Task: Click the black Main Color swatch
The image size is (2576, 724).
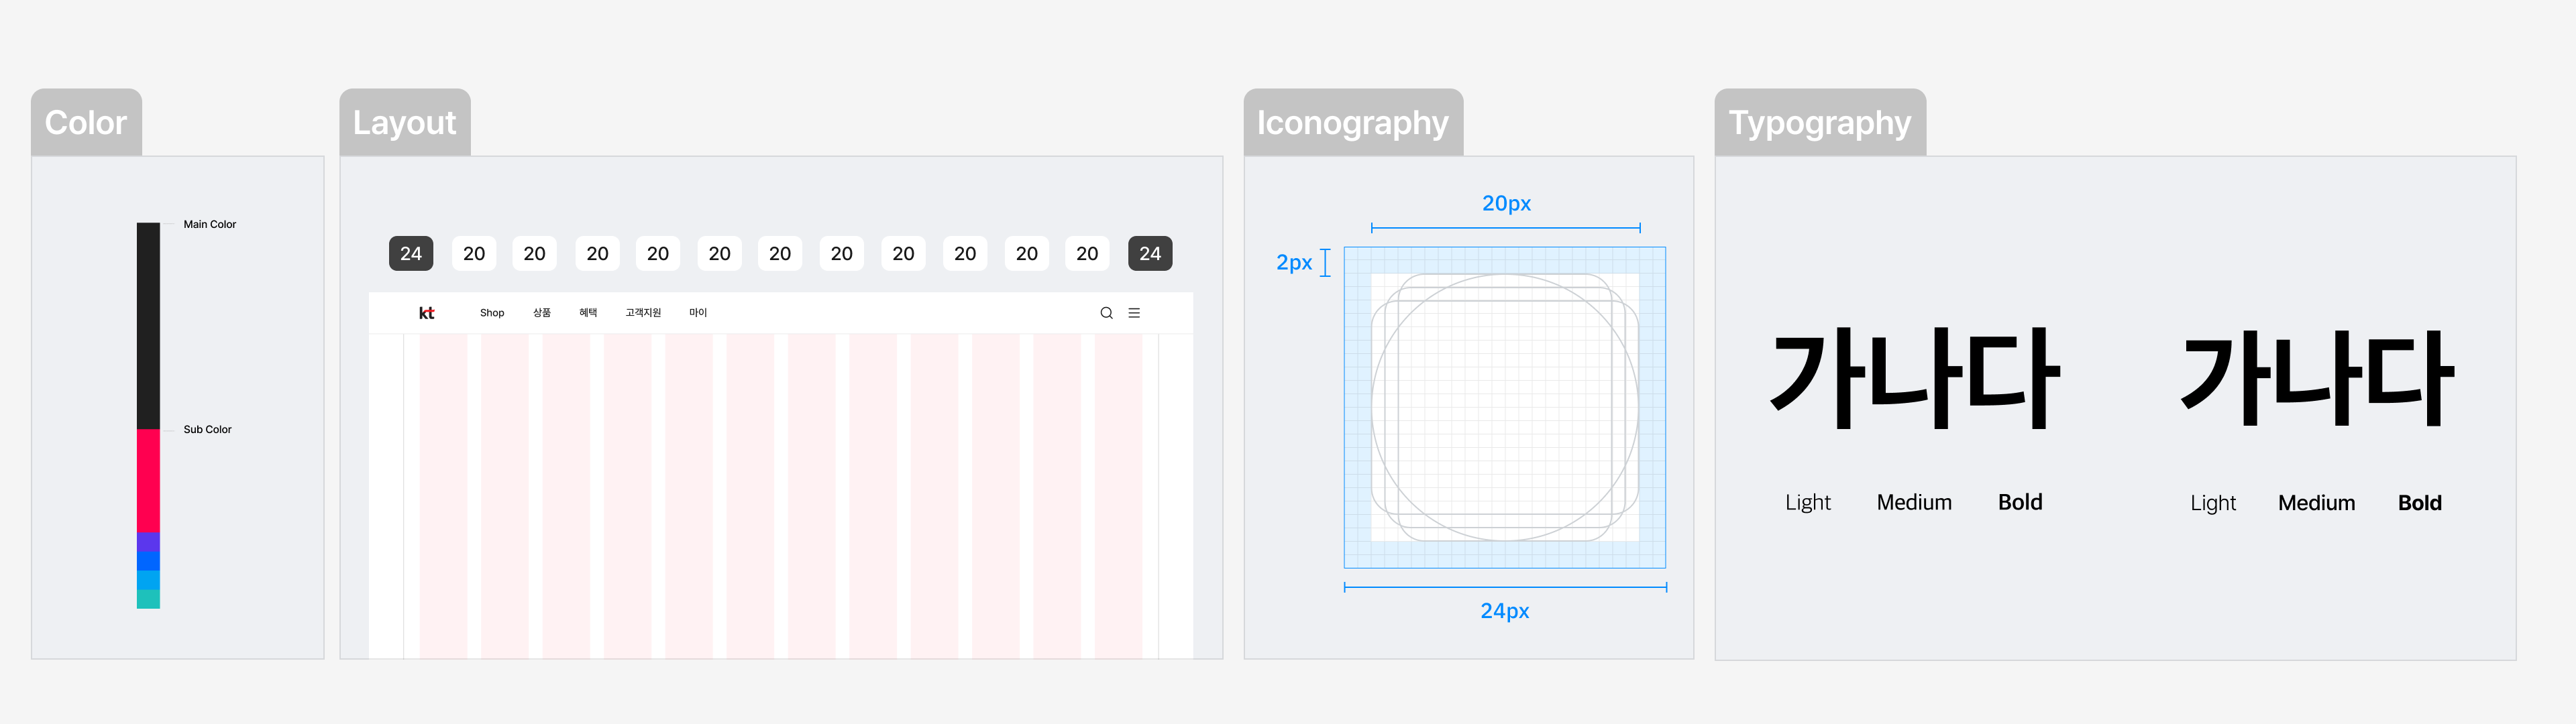Action: 148,326
